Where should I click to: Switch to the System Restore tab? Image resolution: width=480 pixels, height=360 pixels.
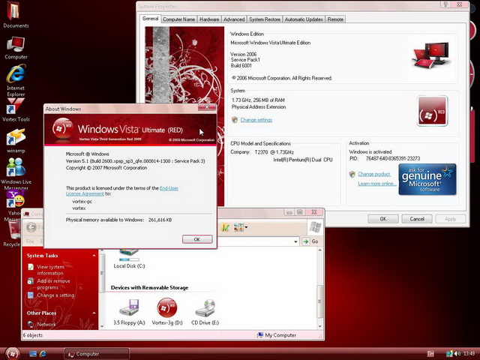tap(265, 19)
